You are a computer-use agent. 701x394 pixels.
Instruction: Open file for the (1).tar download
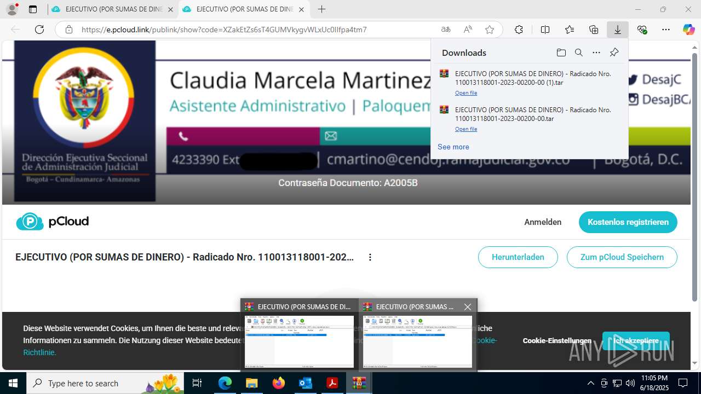point(466,93)
